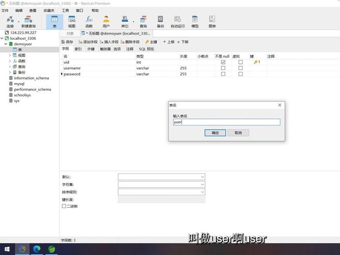Click the Connection toolbar icon
Screen dimensions: 340x255
[x=10, y=22]
